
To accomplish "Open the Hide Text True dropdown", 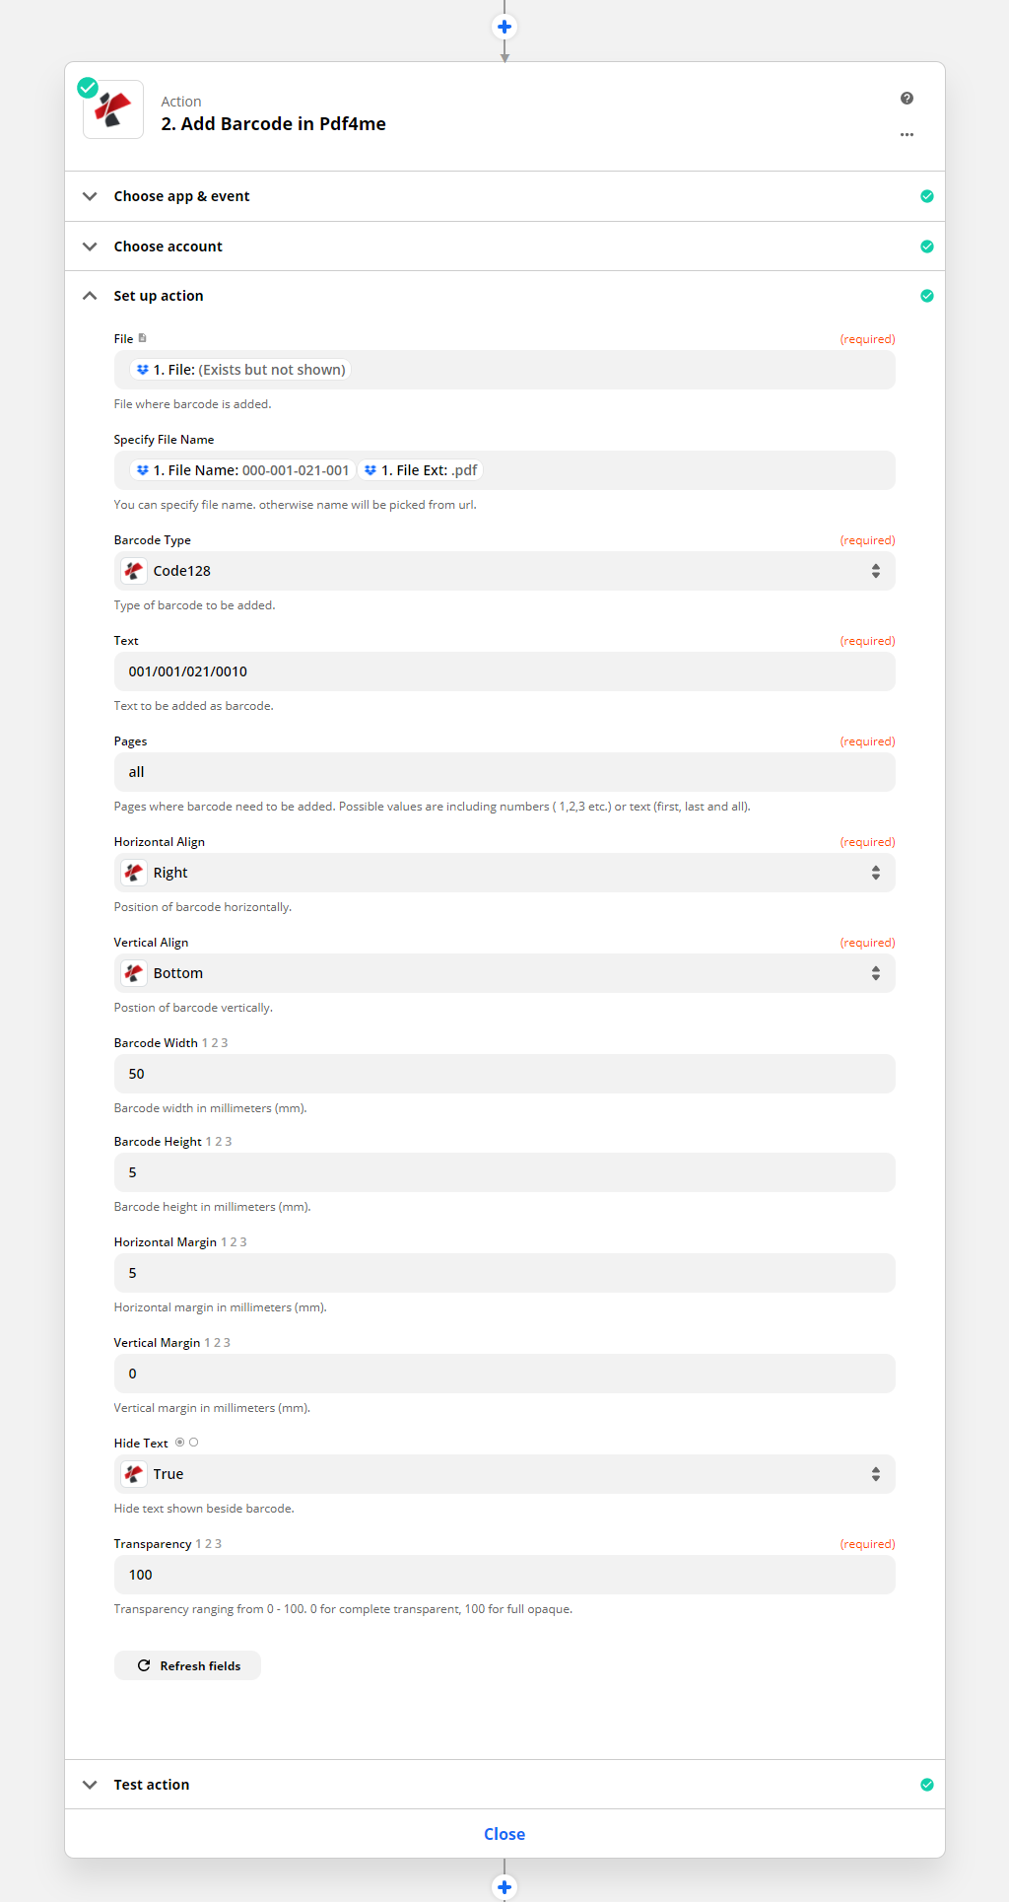I will pyautogui.click(x=504, y=1474).
